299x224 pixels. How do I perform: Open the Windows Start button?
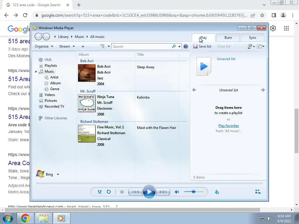tap(8, 218)
